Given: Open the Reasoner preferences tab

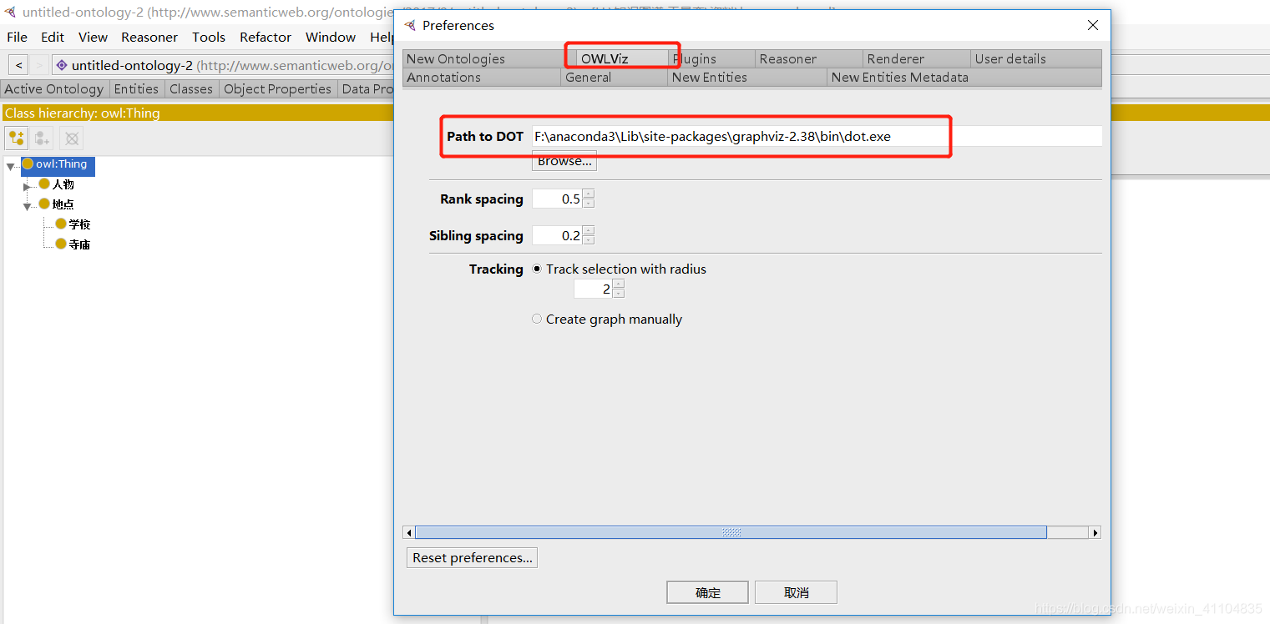Looking at the screenshot, I should tap(808, 58).
